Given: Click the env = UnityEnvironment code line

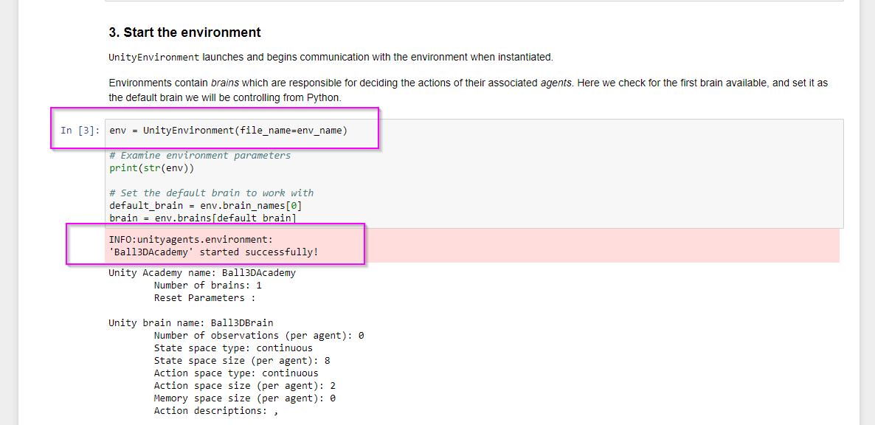Looking at the screenshot, I should click(228, 131).
